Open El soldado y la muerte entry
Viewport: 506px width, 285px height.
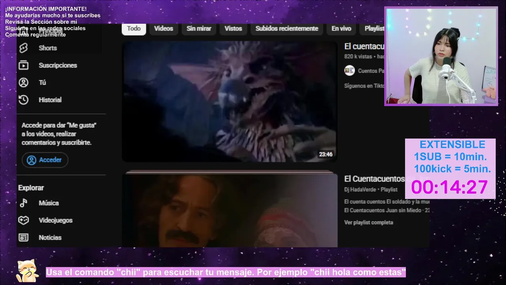tap(387, 202)
